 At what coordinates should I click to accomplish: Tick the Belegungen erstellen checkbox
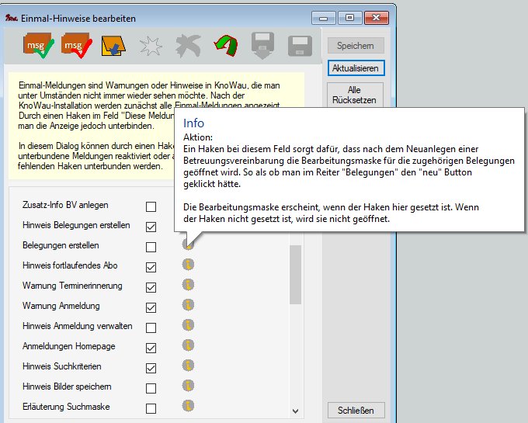(151, 247)
